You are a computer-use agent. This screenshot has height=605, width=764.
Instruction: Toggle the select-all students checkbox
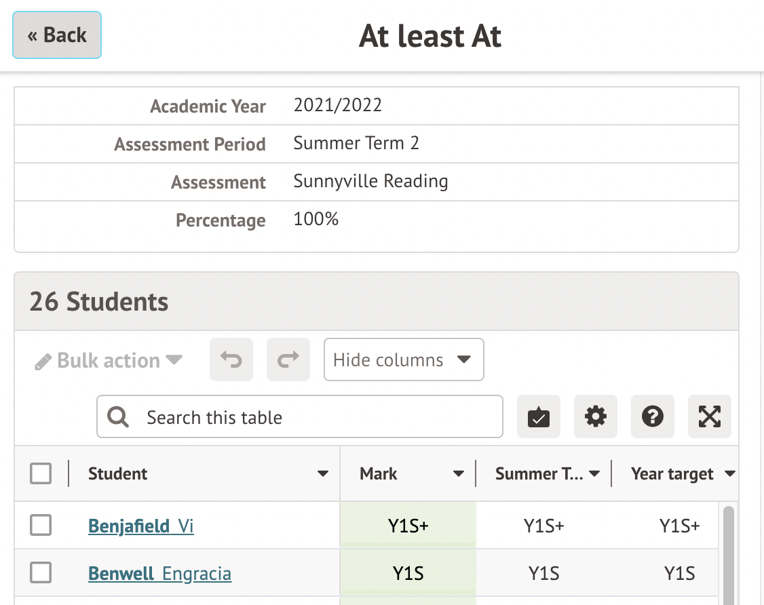click(41, 473)
